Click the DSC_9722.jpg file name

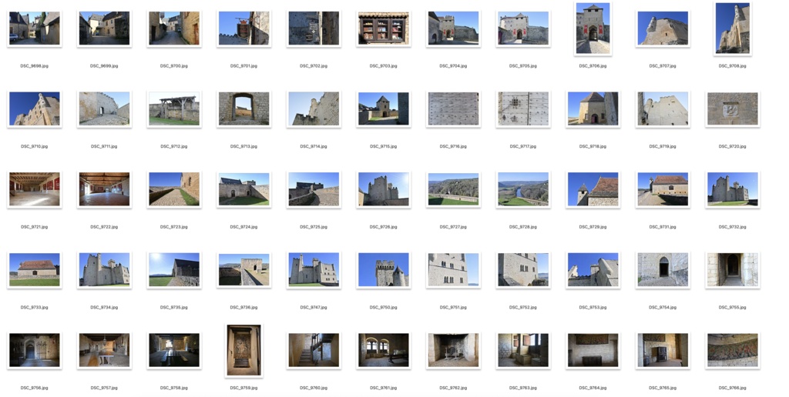(x=104, y=227)
